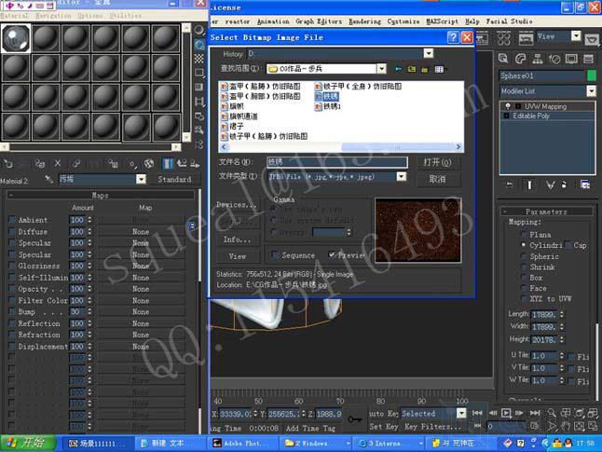The width and height of the screenshot is (602, 452).
Task: Open MAXScript menu
Action: [x=443, y=21]
